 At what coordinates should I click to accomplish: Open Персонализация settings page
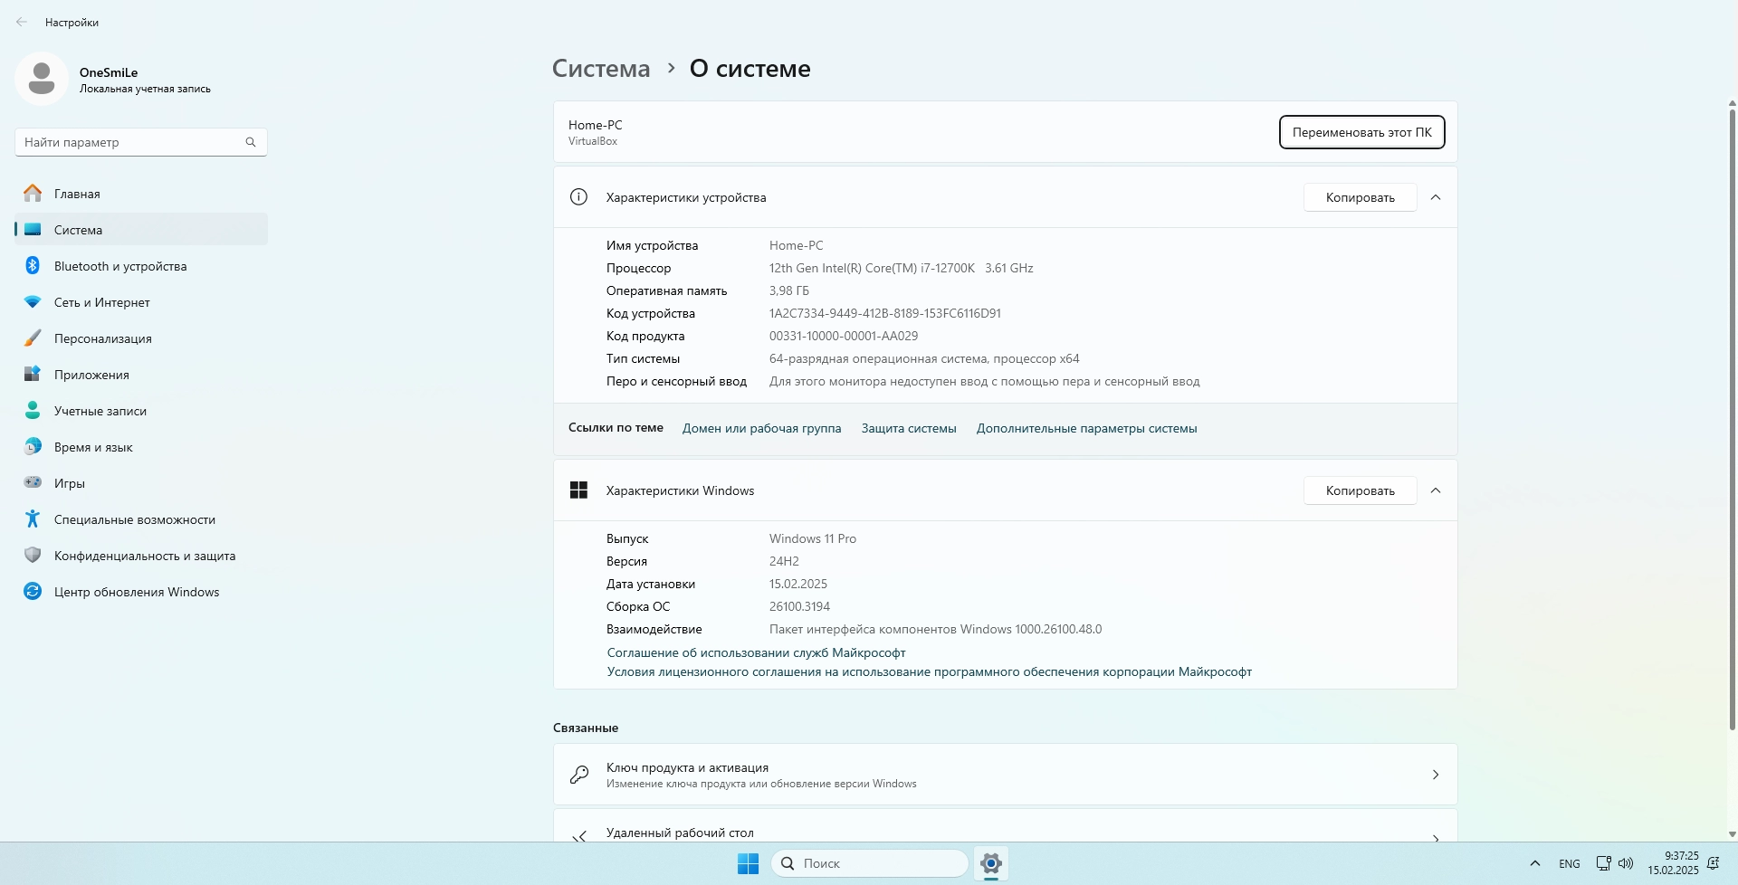141,338
